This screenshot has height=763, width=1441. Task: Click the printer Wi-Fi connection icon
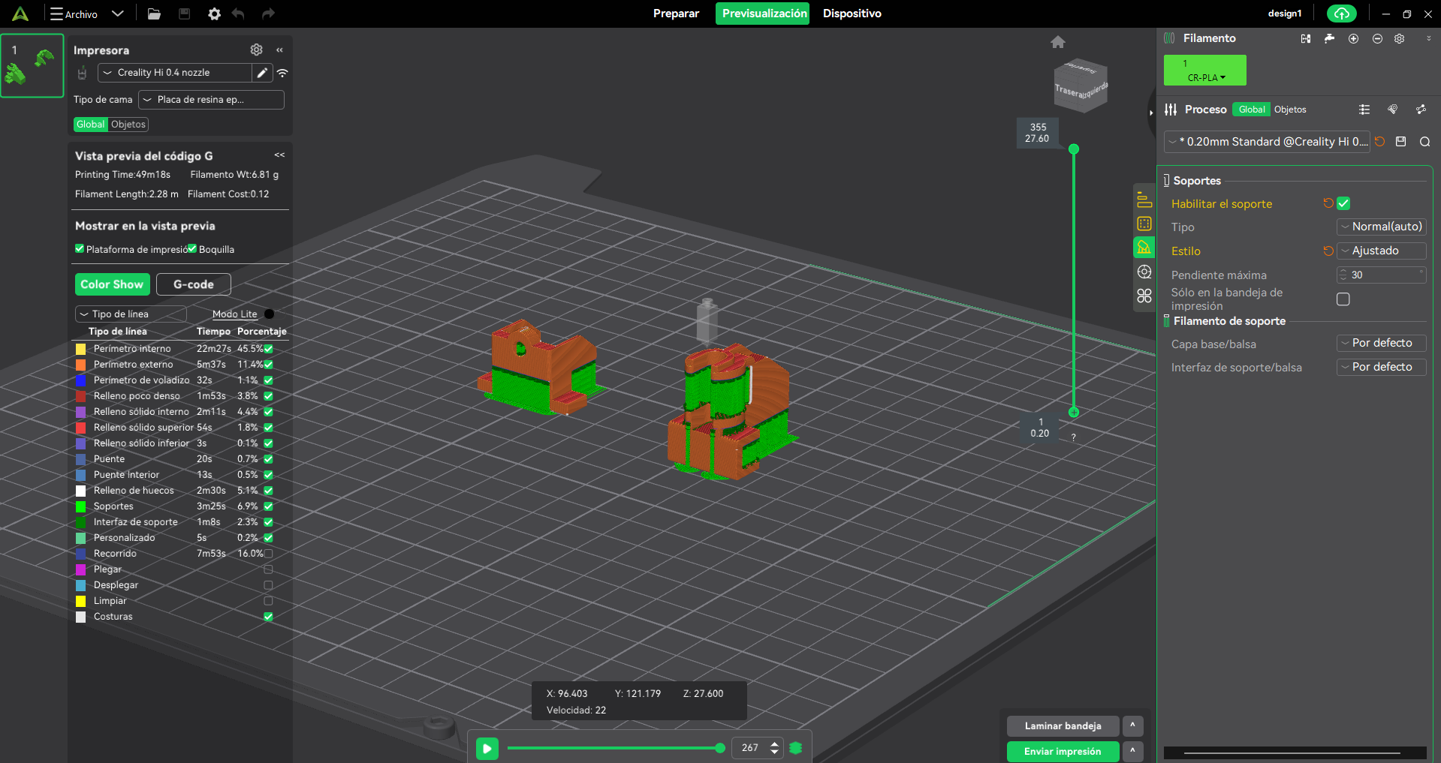[282, 73]
